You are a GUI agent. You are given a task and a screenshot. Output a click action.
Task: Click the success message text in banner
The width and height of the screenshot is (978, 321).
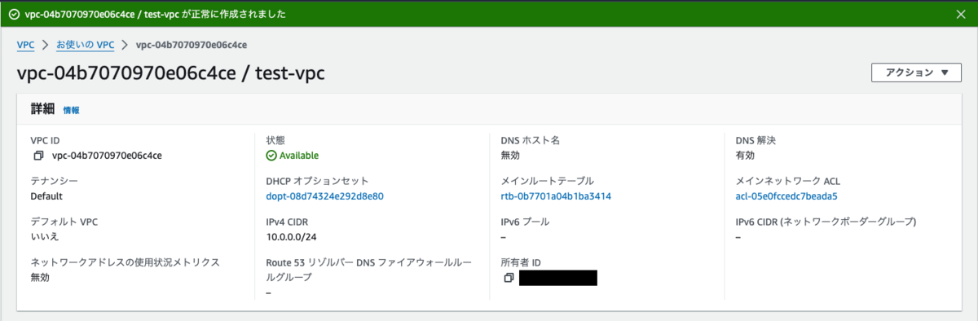coord(155,14)
